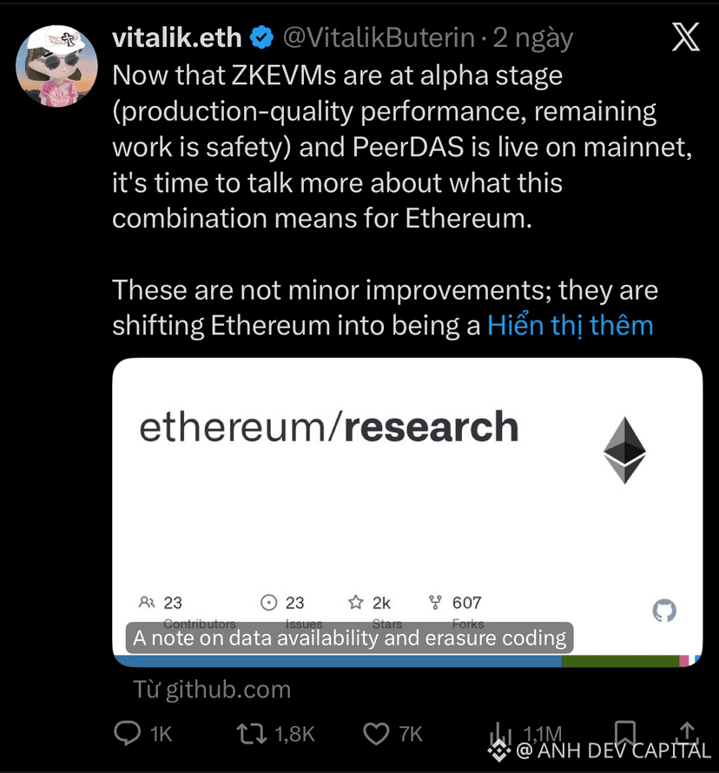The width and height of the screenshot is (719, 773).
Task: Click the 2 ngày timestamp
Action: coord(533,38)
